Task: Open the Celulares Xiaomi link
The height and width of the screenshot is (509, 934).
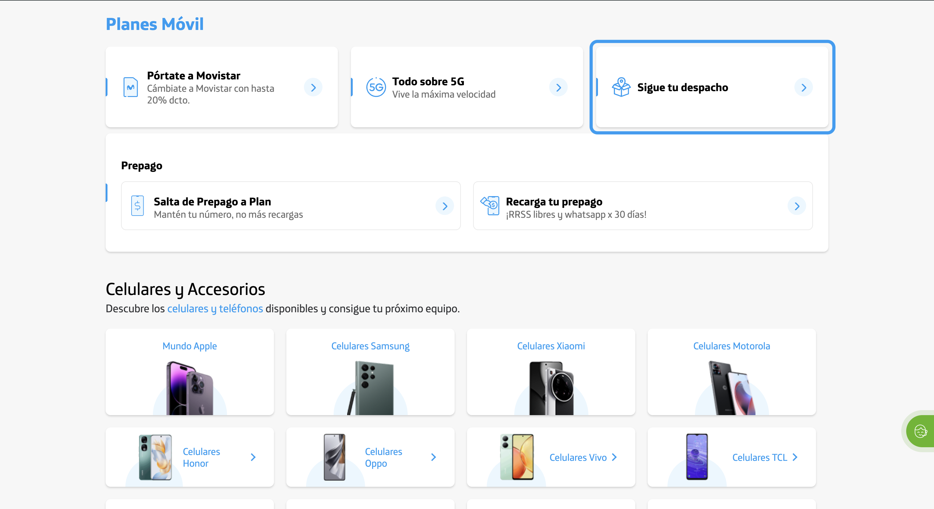Action: [551, 346]
